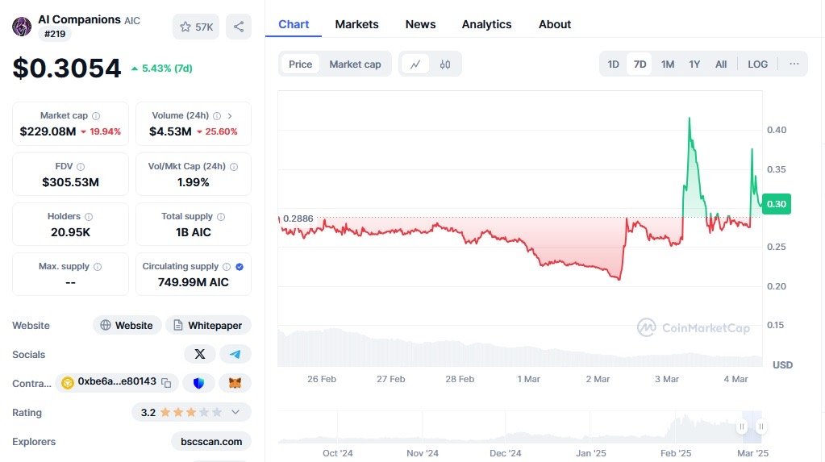Viewport: 825px width, 462px height.
Task: Open the Analytics tab
Action: tap(486, 24)
